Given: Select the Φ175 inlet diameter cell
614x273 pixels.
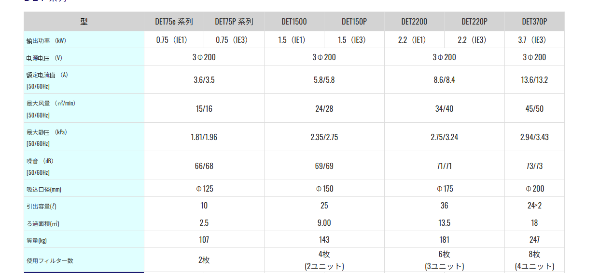Looking at the screenshot, I should click(444, 189).
